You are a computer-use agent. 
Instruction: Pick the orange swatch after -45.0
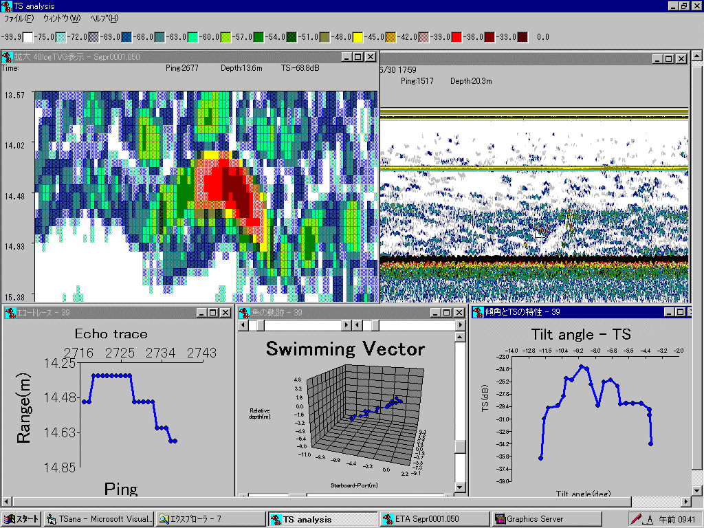(x=390, y=37)
